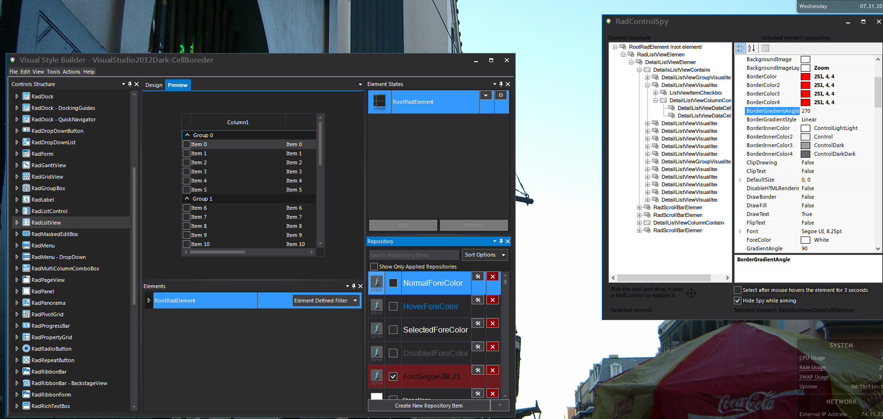Click the BorderInnerColor3 gray swatch
The height and width of the screenshot is (419, 883).
[806, 145]
